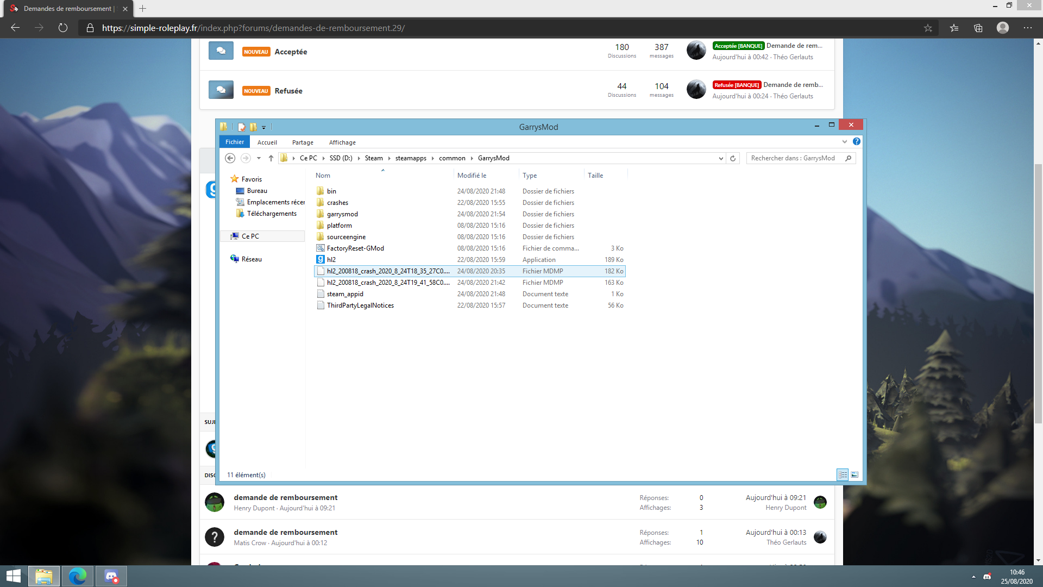Open browser favorites list icon

[954, 28]
